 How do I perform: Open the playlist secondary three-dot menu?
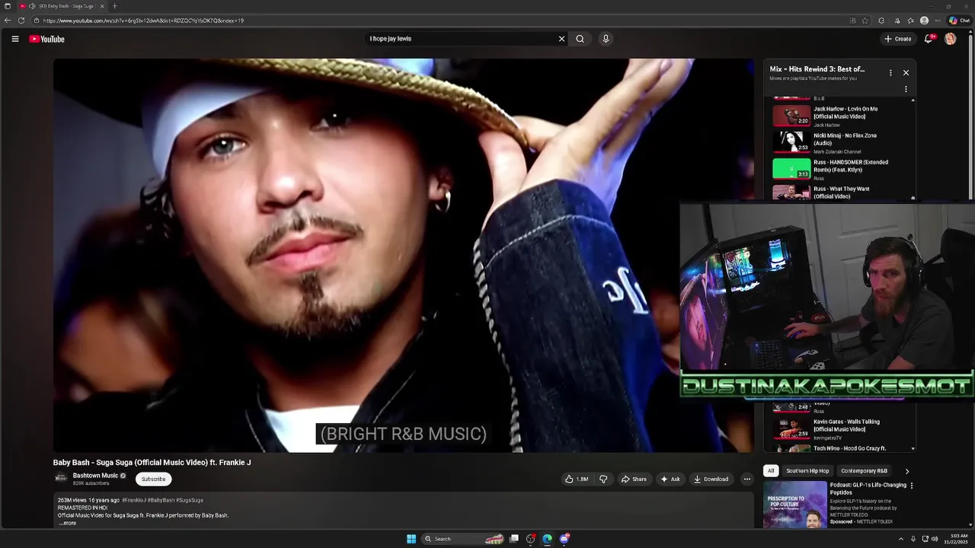point(906,89)
